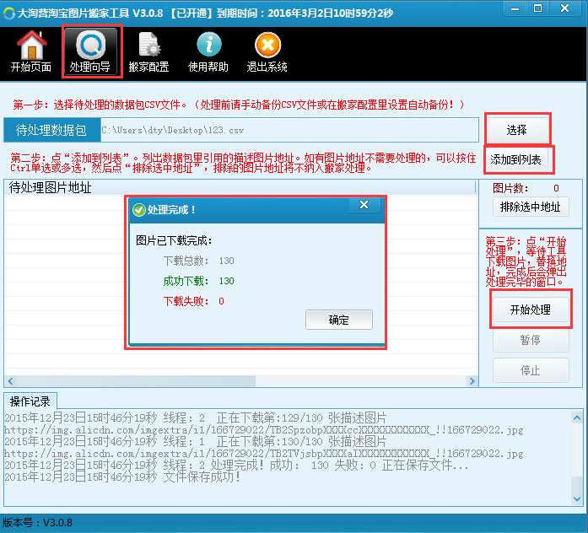Click log line 正在下载第:129/130 张描述图片
This screenshot has width=588, height=533.
click(196, 417)
